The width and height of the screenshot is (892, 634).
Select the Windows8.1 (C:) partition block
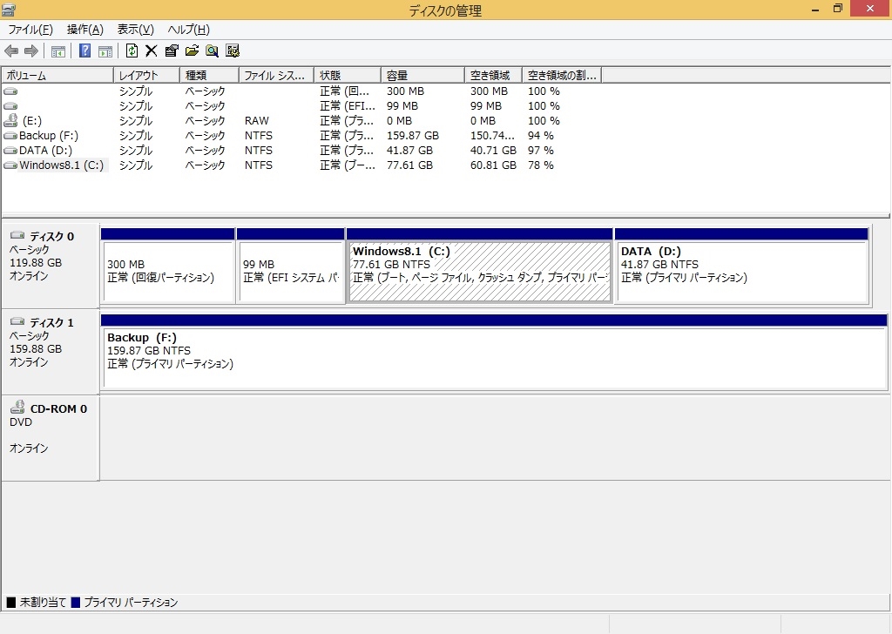coord(480,272)
